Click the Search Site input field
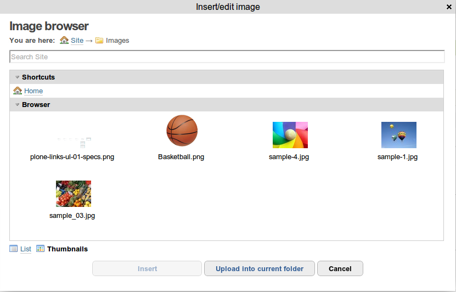Image resolution: width=456 pixels, height=292 pixels. point(227,57)
